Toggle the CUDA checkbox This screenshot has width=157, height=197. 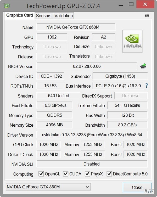pyautogui.click(x=66, y=174)
